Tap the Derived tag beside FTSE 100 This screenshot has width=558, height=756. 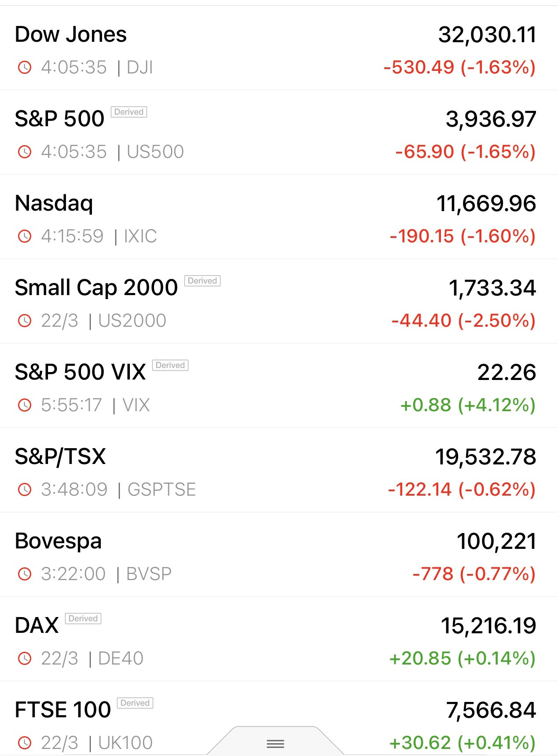[x=135, y=703]
